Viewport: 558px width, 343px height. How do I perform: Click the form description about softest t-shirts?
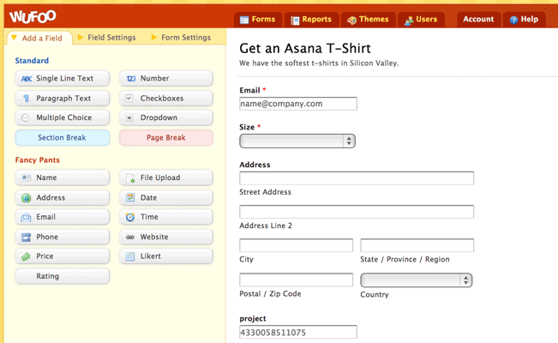point(319,63)
